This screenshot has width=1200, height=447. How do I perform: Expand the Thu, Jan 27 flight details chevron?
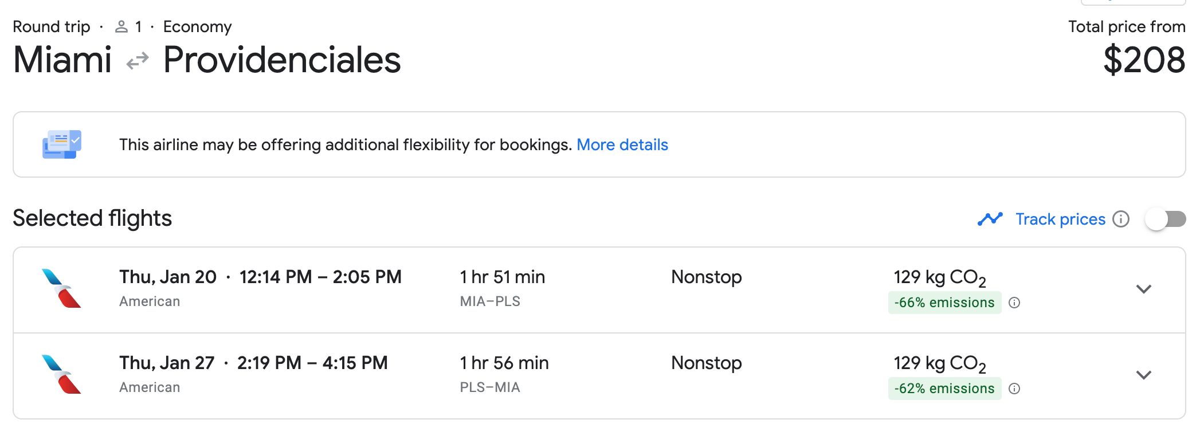tap(1143, 375)
